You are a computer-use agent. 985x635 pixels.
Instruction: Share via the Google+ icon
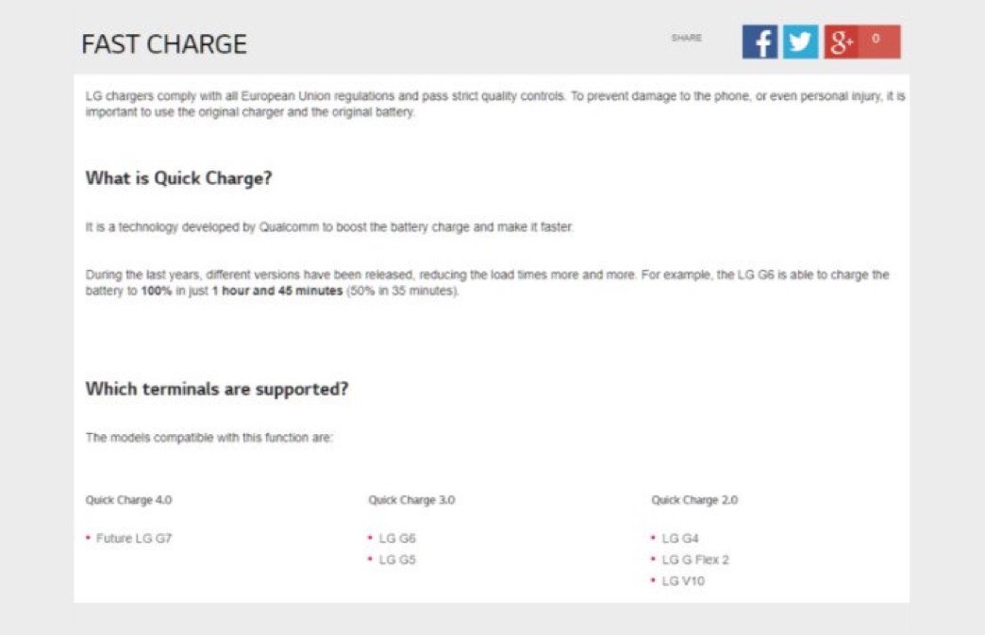[841, 42]
